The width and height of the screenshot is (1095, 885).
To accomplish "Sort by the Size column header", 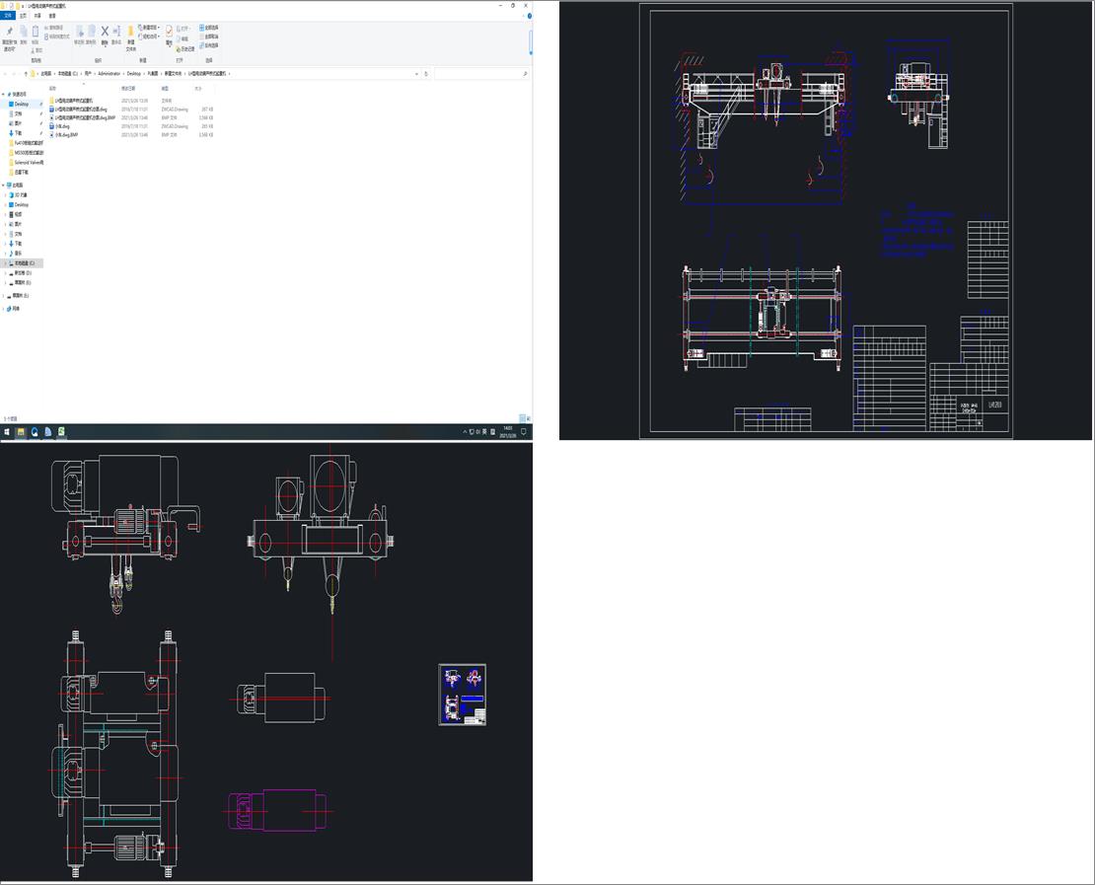I will coord(198,89).
